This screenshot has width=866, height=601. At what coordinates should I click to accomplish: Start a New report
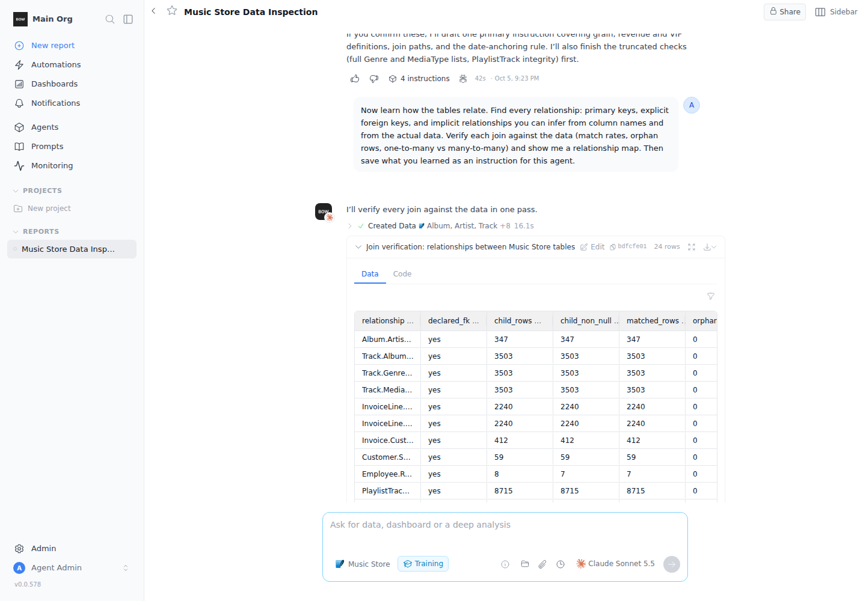tap(53, 46)
